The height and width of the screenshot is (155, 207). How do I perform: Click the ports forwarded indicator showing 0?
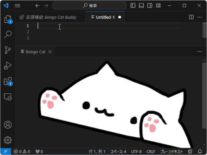(39, 152)
